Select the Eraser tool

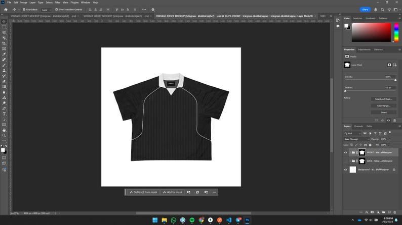4,81
